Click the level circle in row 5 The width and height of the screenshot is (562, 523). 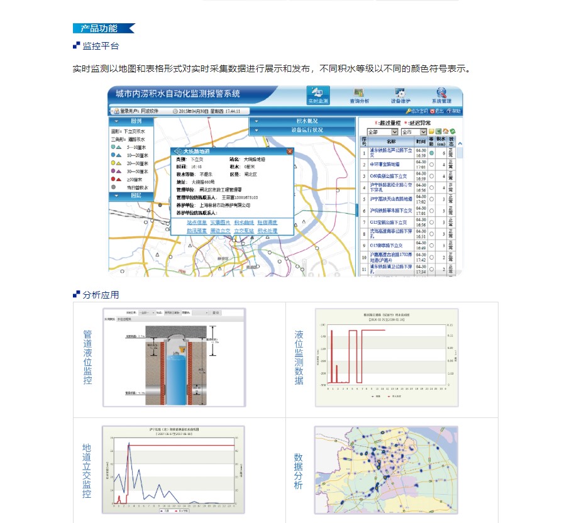pos(431,199)
